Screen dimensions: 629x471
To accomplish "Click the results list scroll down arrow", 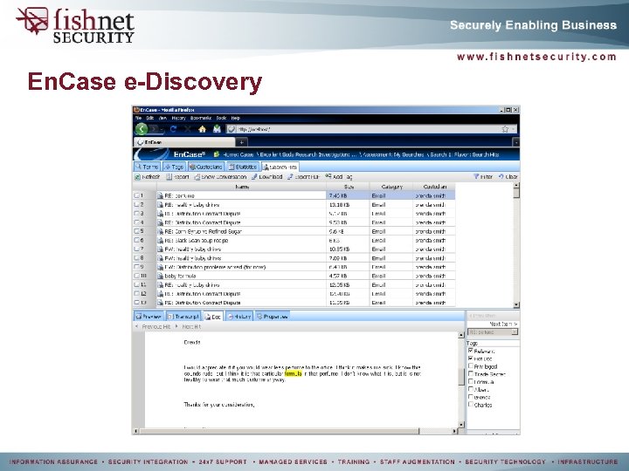I will pos(516,304).
